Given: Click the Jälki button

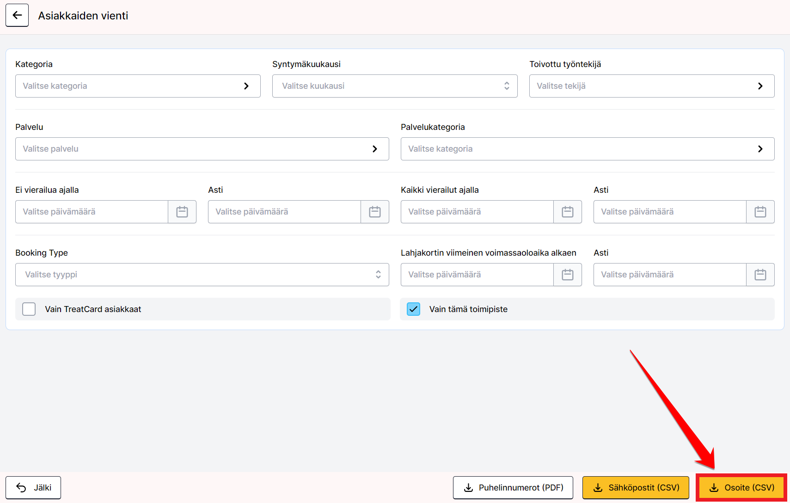Looking at the screenshot, I should coord(33,488).
